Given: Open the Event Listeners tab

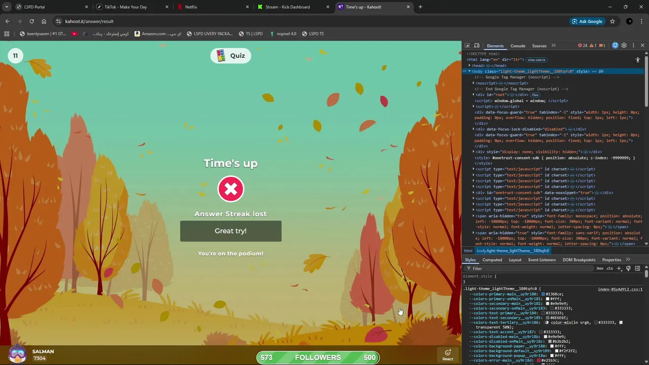Looking at the screenshot, I should (542, 260).
